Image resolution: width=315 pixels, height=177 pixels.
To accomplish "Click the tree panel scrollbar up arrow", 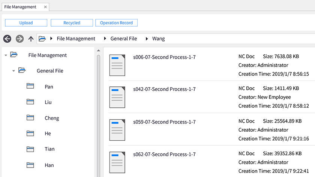I will pyautogui.click(x=98, y=51).
